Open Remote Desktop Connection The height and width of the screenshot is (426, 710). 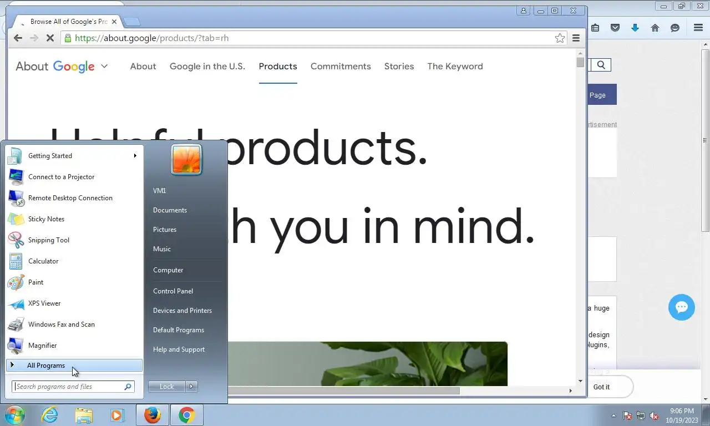pyautogui.click(x=74, y=198)
